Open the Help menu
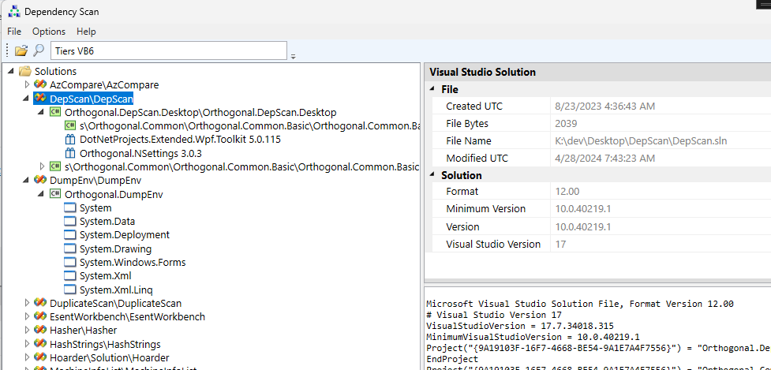 coord(86,32)
